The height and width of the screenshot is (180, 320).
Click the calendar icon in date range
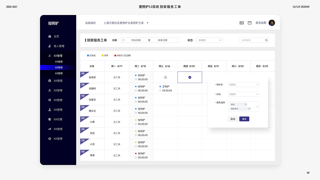pyautogui.click(x=123, y=40)
